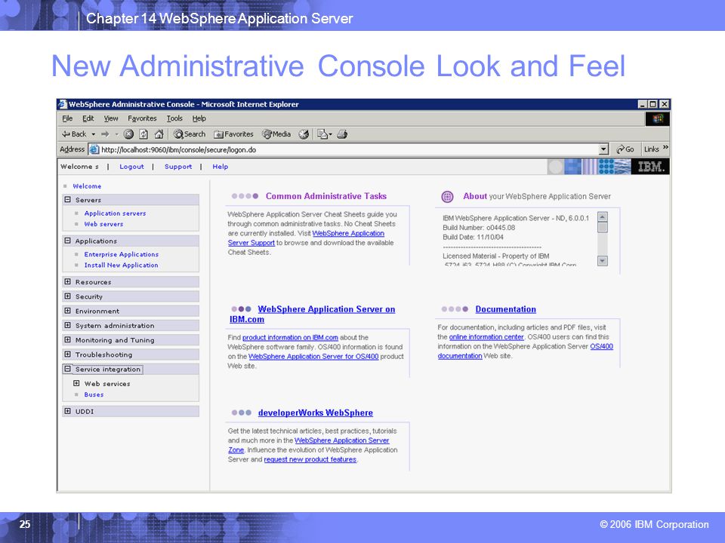Expand the Links toolbar chevron
Image resolution: width=725 pixels, height=543 pixels.
point(665,148)
